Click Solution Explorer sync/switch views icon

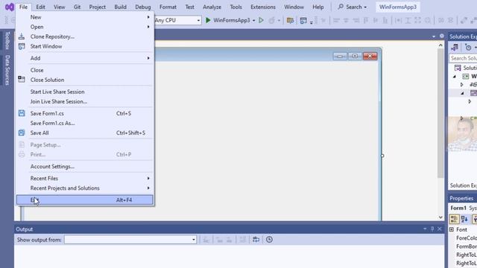[455, 47]
